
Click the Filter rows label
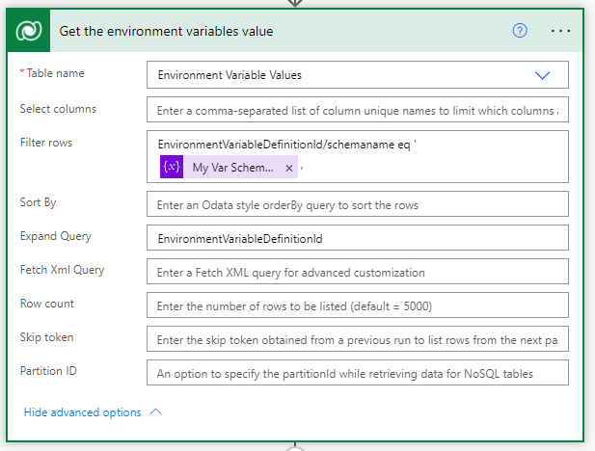click(46, 143)
